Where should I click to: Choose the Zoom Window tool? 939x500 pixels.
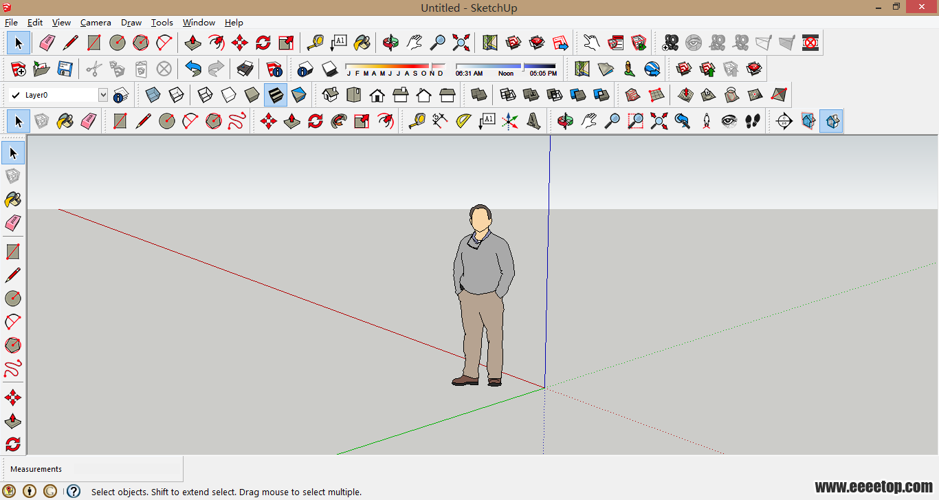636,122
